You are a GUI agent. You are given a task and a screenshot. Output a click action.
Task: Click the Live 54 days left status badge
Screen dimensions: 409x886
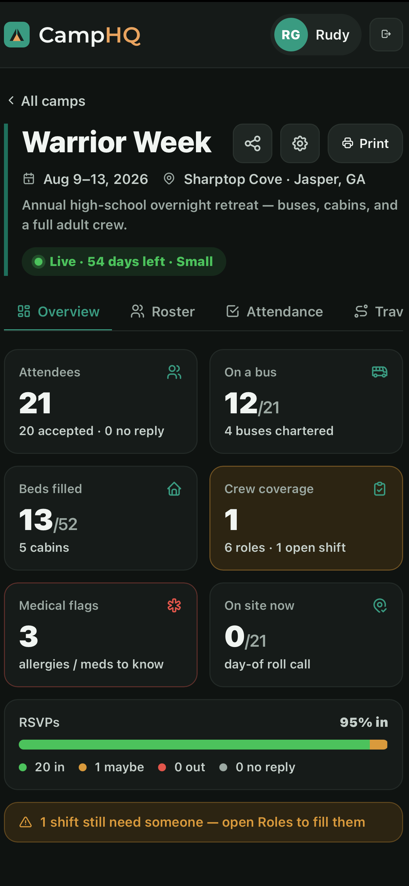124,262
